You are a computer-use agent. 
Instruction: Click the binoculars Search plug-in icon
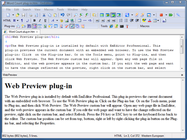(29, 26)
